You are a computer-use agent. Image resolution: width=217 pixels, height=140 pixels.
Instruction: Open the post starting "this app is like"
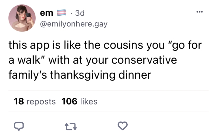(x=105, y=60)
